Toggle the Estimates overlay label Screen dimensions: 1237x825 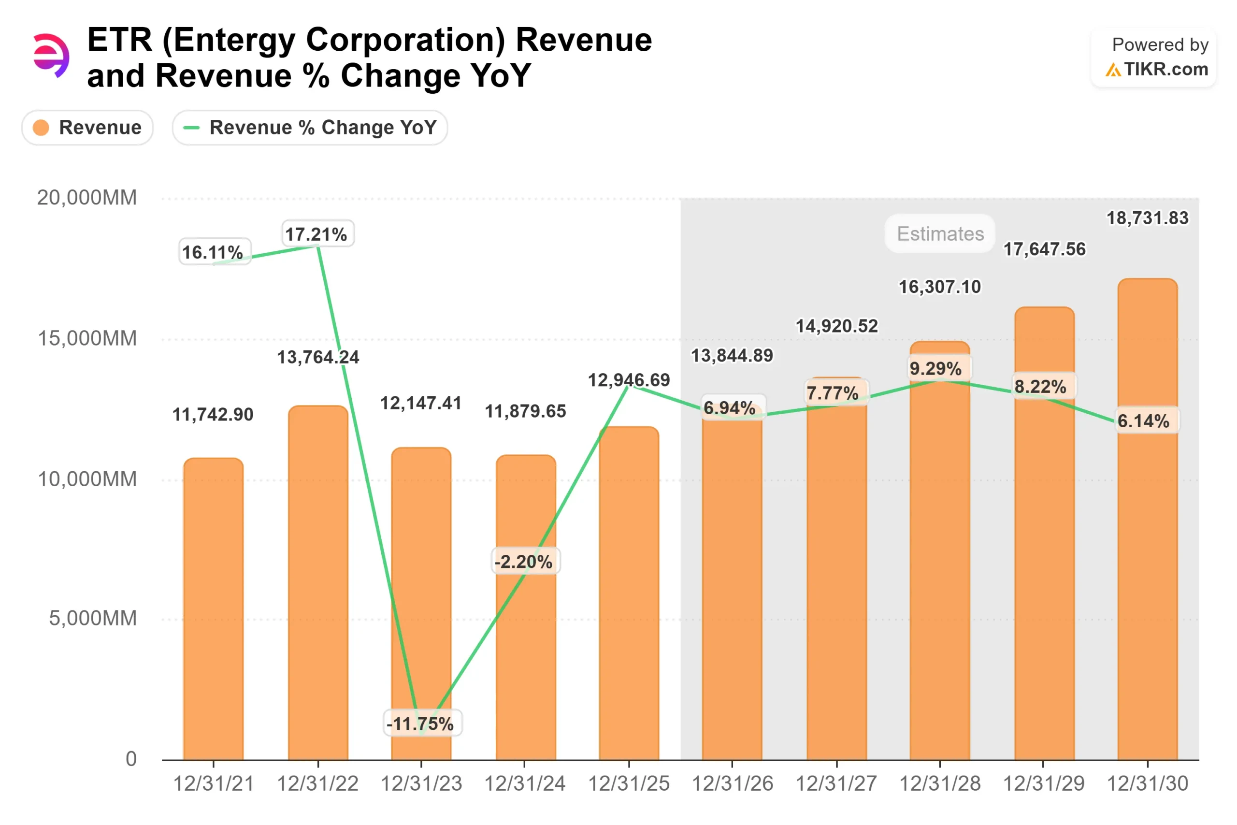(939, 234)
